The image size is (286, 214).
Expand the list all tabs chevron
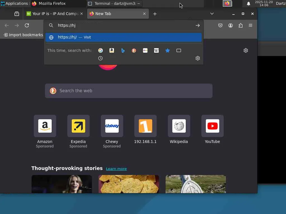pos(212,14)
